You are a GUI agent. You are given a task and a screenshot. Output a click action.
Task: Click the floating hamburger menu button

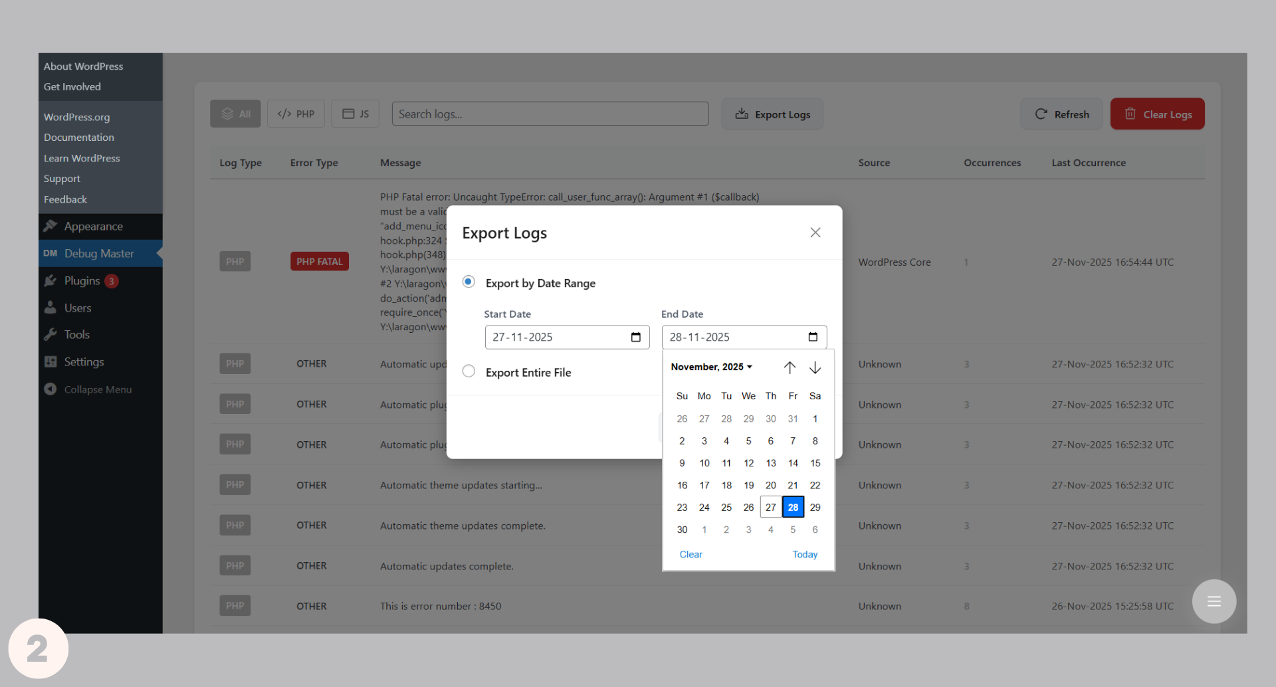pos(1214,601)
